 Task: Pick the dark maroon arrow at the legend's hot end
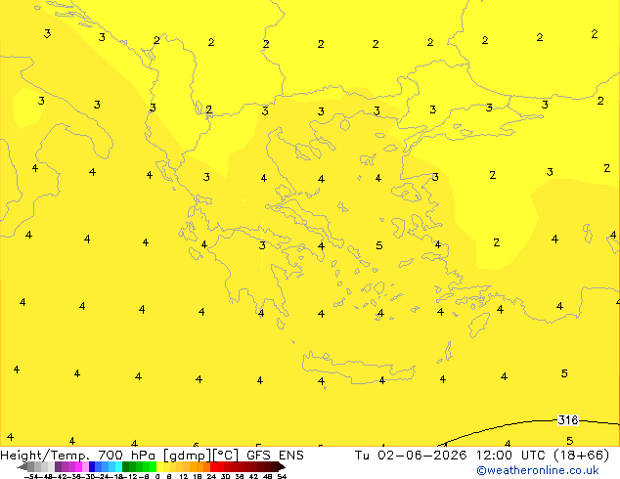(x=282, y=467)
